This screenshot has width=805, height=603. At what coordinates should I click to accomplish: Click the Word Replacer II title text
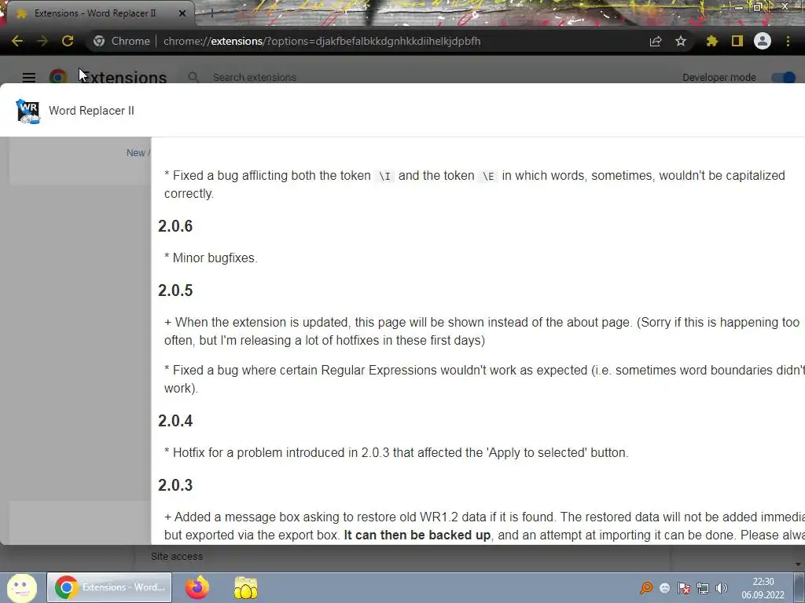coord(91,111)
